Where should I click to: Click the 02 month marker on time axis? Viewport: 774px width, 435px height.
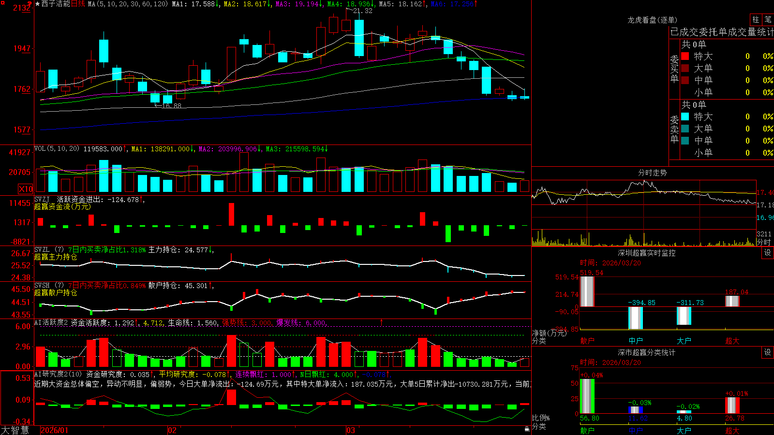pos(172,430)
